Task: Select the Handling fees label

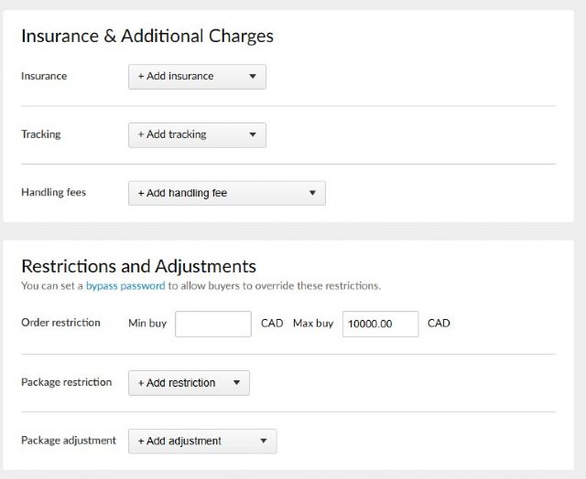Action: [53, 193]
